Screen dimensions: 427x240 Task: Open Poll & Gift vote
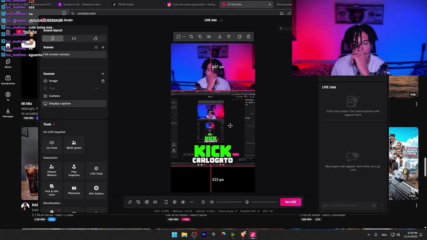[52, 190]
